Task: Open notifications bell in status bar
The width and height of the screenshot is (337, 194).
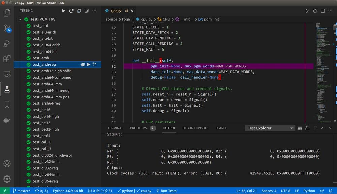Action: (331, 191)
